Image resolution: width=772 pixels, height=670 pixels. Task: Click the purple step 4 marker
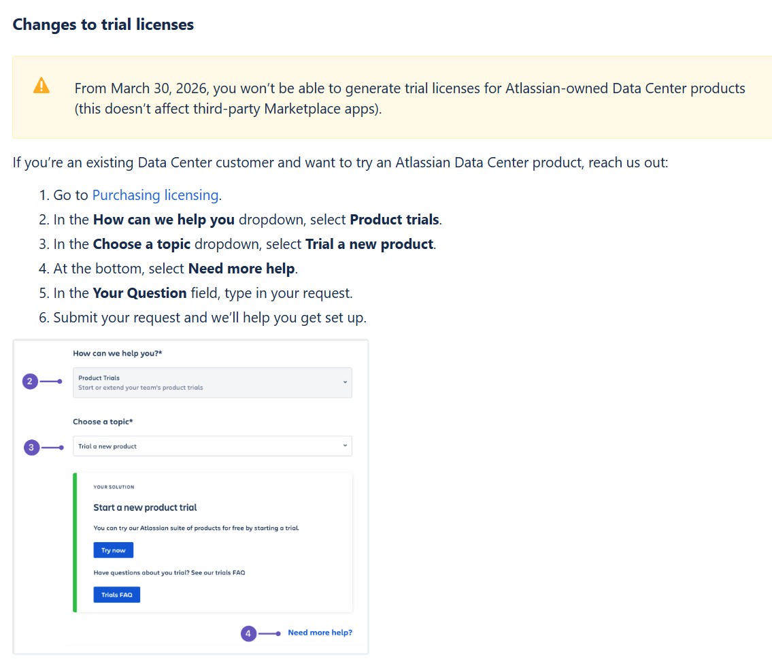tap(248, 633)
